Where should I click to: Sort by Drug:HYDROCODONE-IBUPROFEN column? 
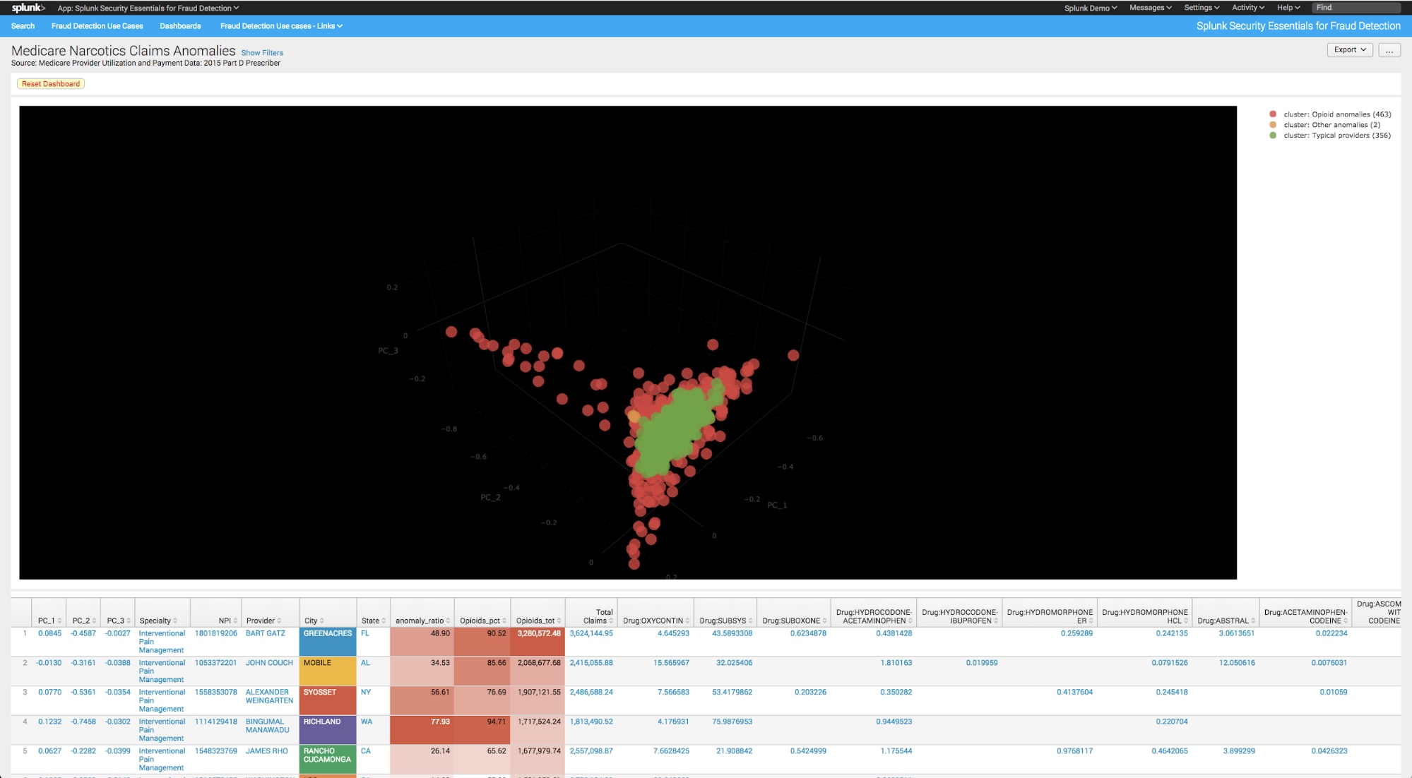tap(960, 616)
